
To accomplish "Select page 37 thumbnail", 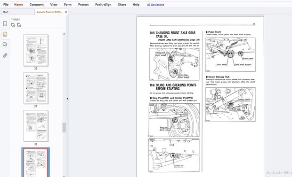I will coord(36,88).
